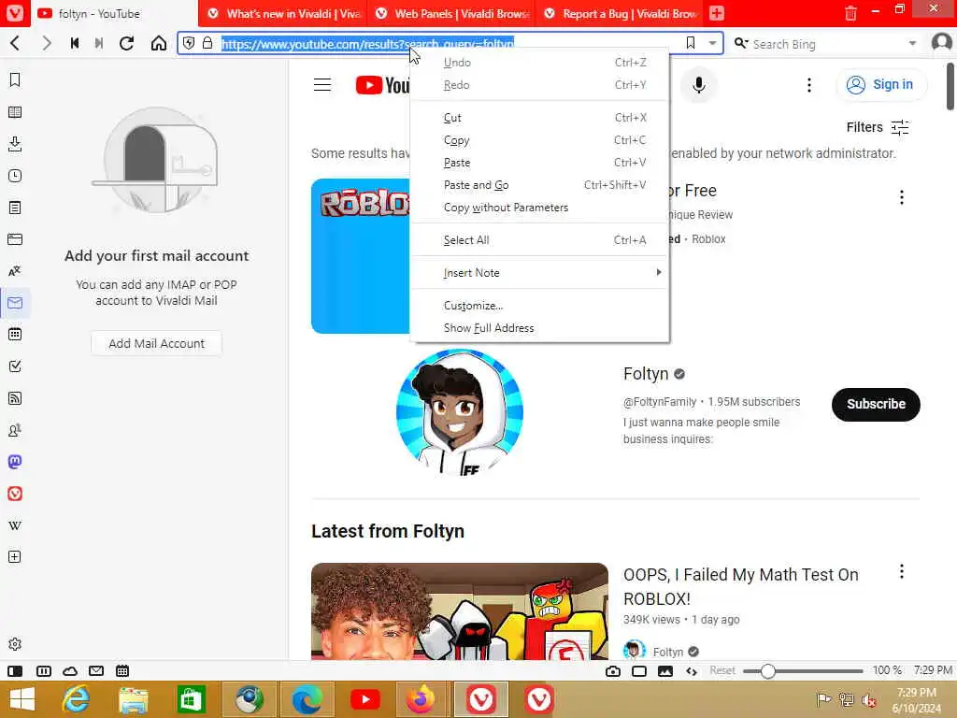Open the Translate panel
Image resolution: width=957 pixels, height=718 pixels.
[x=15, y=271]
